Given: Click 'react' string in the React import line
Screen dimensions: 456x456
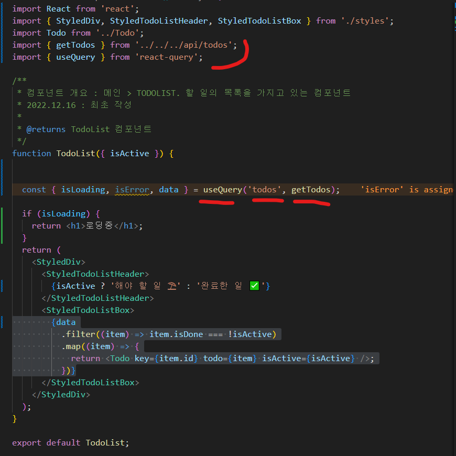Looking at the screenshot, I should pyautogui.click(x=117, y=9).
